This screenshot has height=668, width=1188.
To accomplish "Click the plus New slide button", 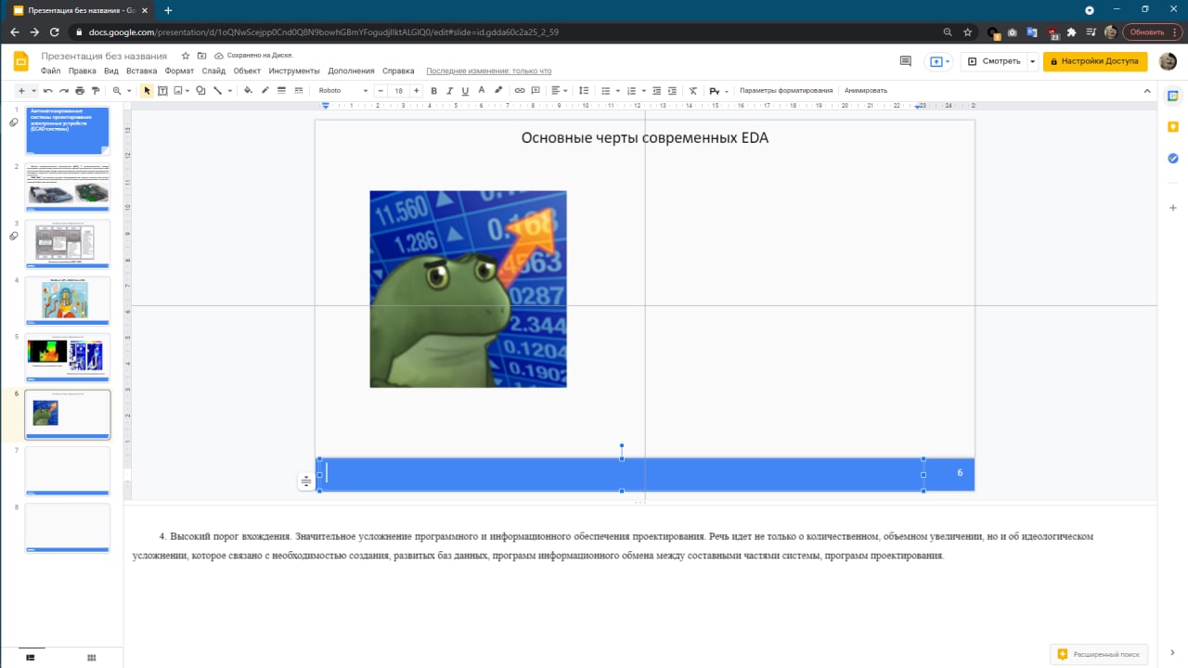I will coord(21,91).
